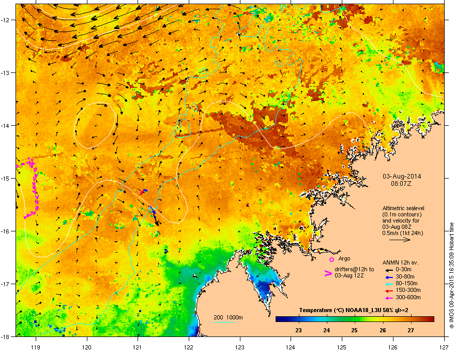Click the 0.5m/s (1kt 24h) scale text

[x=403, y=233]
